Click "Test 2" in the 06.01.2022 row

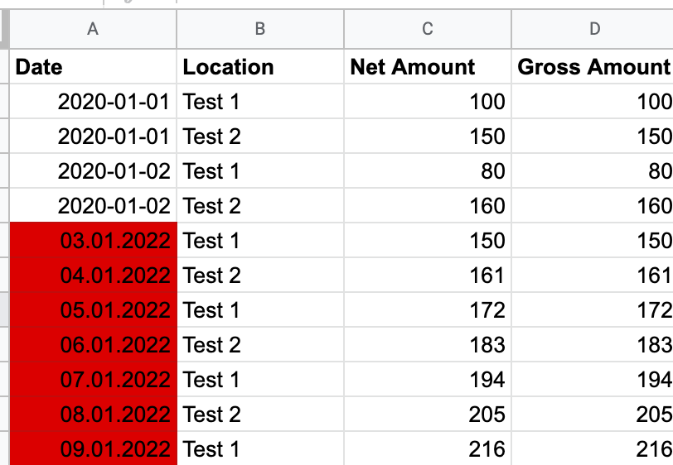pos(260,344)
